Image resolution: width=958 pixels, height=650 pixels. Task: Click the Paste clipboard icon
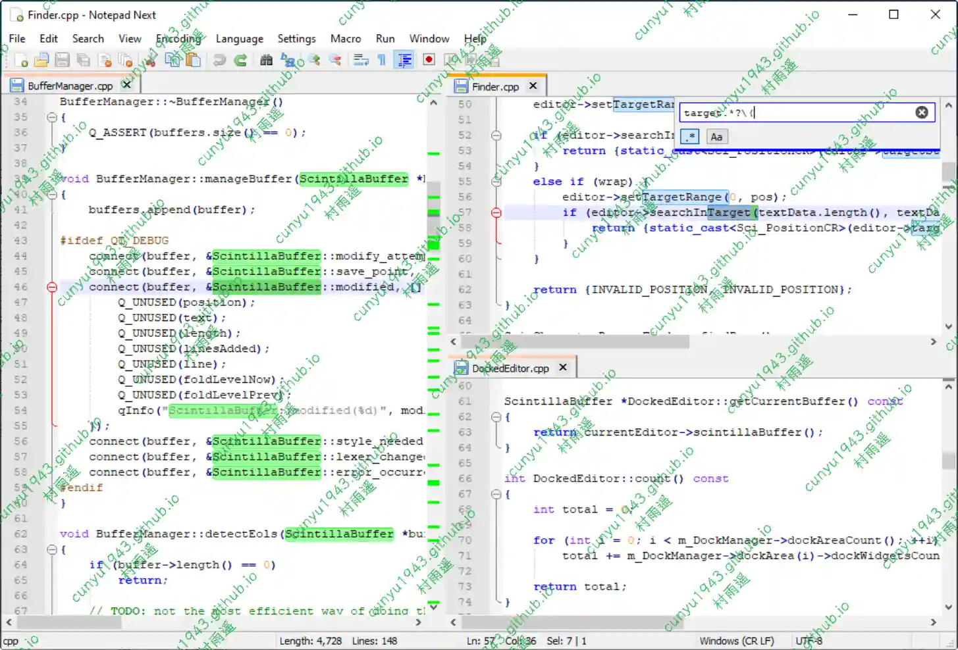[193, 60]
